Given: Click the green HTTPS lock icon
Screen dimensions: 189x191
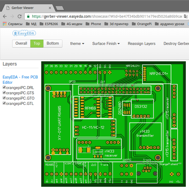Looking at the screenshot, I should coord(29,16).
